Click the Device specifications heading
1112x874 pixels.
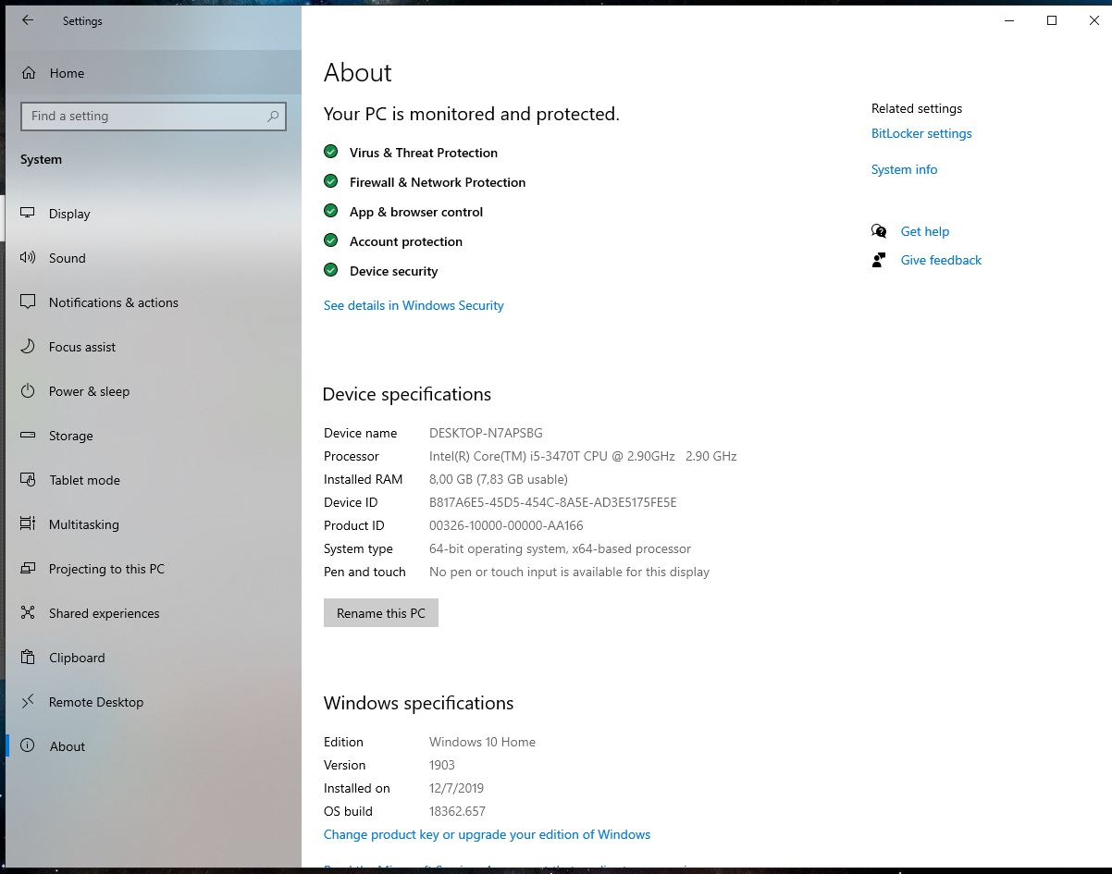(x=407, y=394)
